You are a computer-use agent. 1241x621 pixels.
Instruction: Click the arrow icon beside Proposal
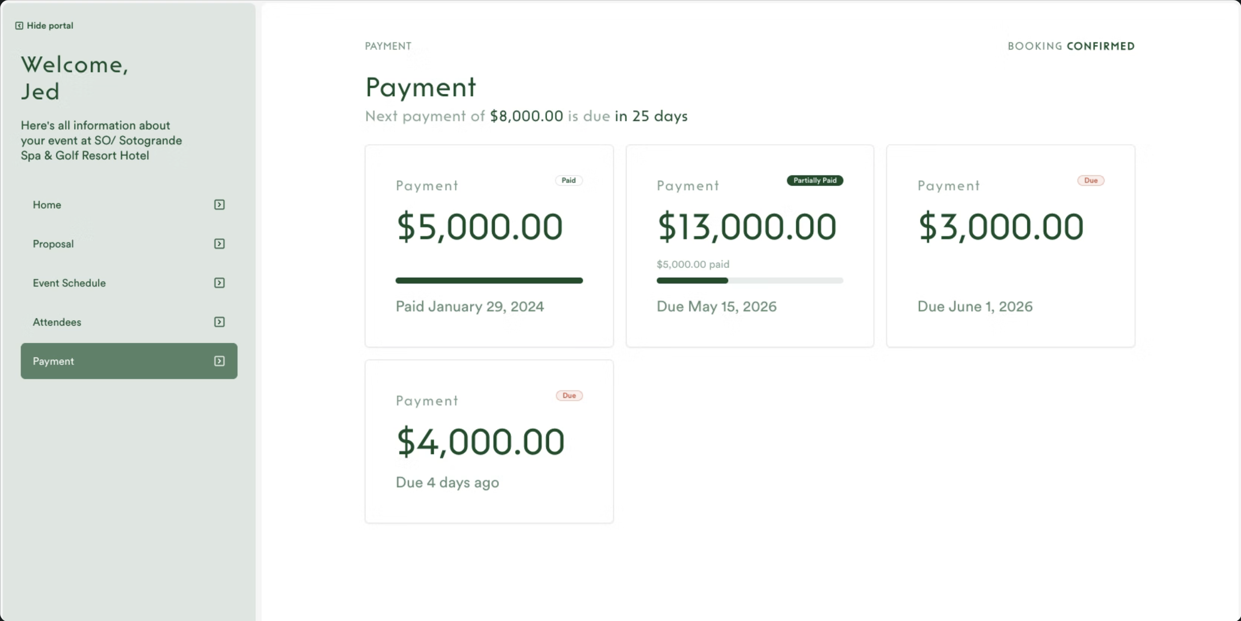[x=219, y=244]
